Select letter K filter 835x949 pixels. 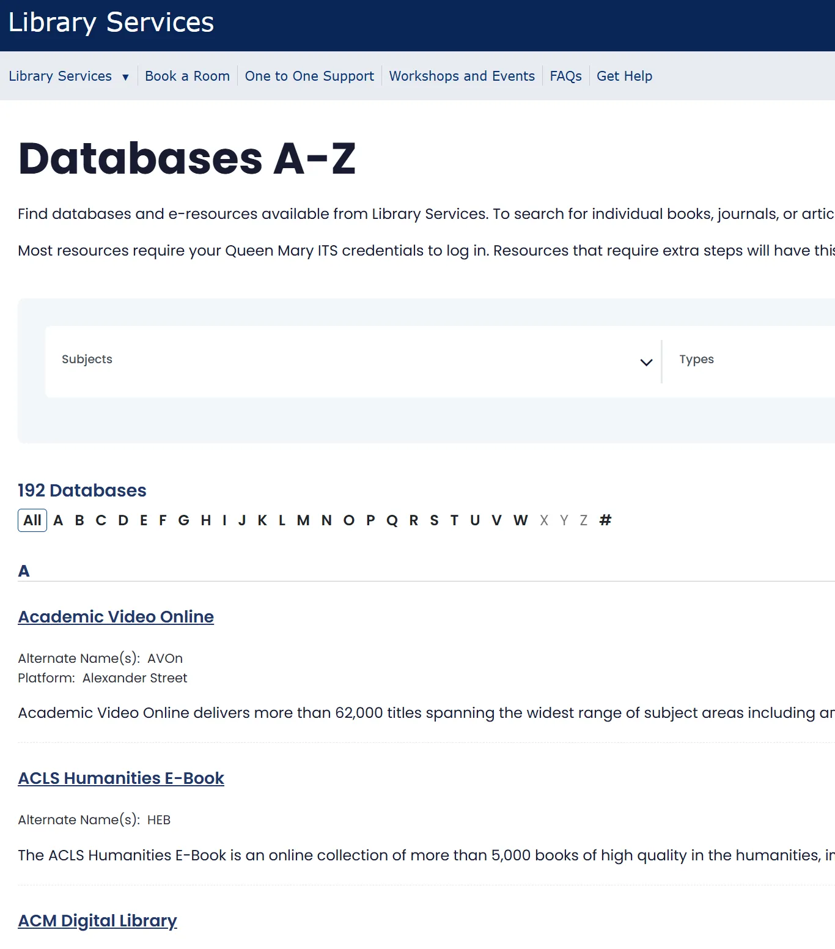(262, 520)
